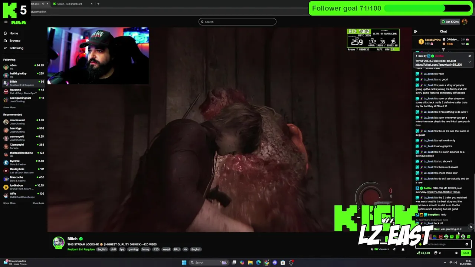Open n3on's channel in Following list
This screenshot has height=267, width=475.
(24, 67)
